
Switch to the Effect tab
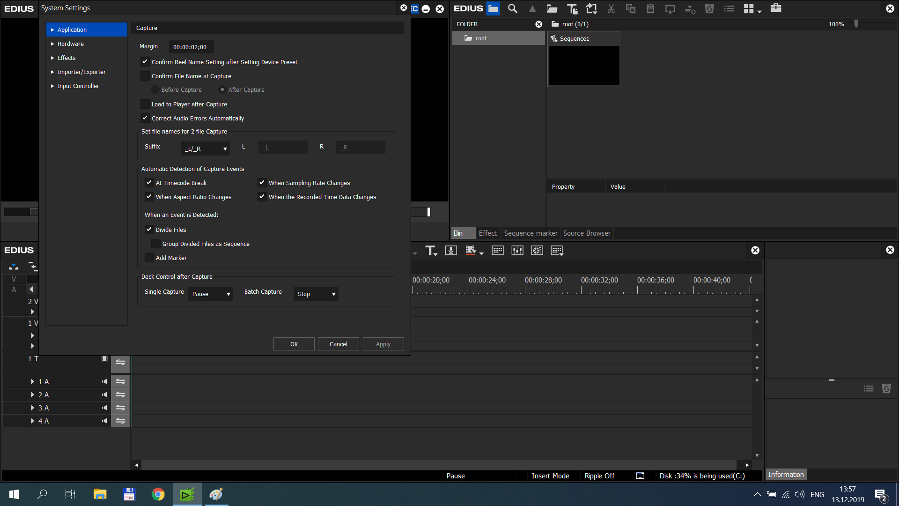pos(487,233)
